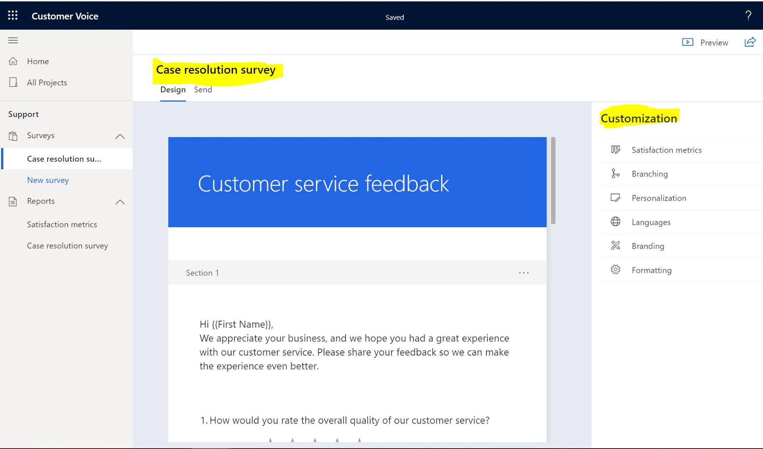Open Personalization in the Customization panel
The image size is (763, 449).
pos(658,198)
